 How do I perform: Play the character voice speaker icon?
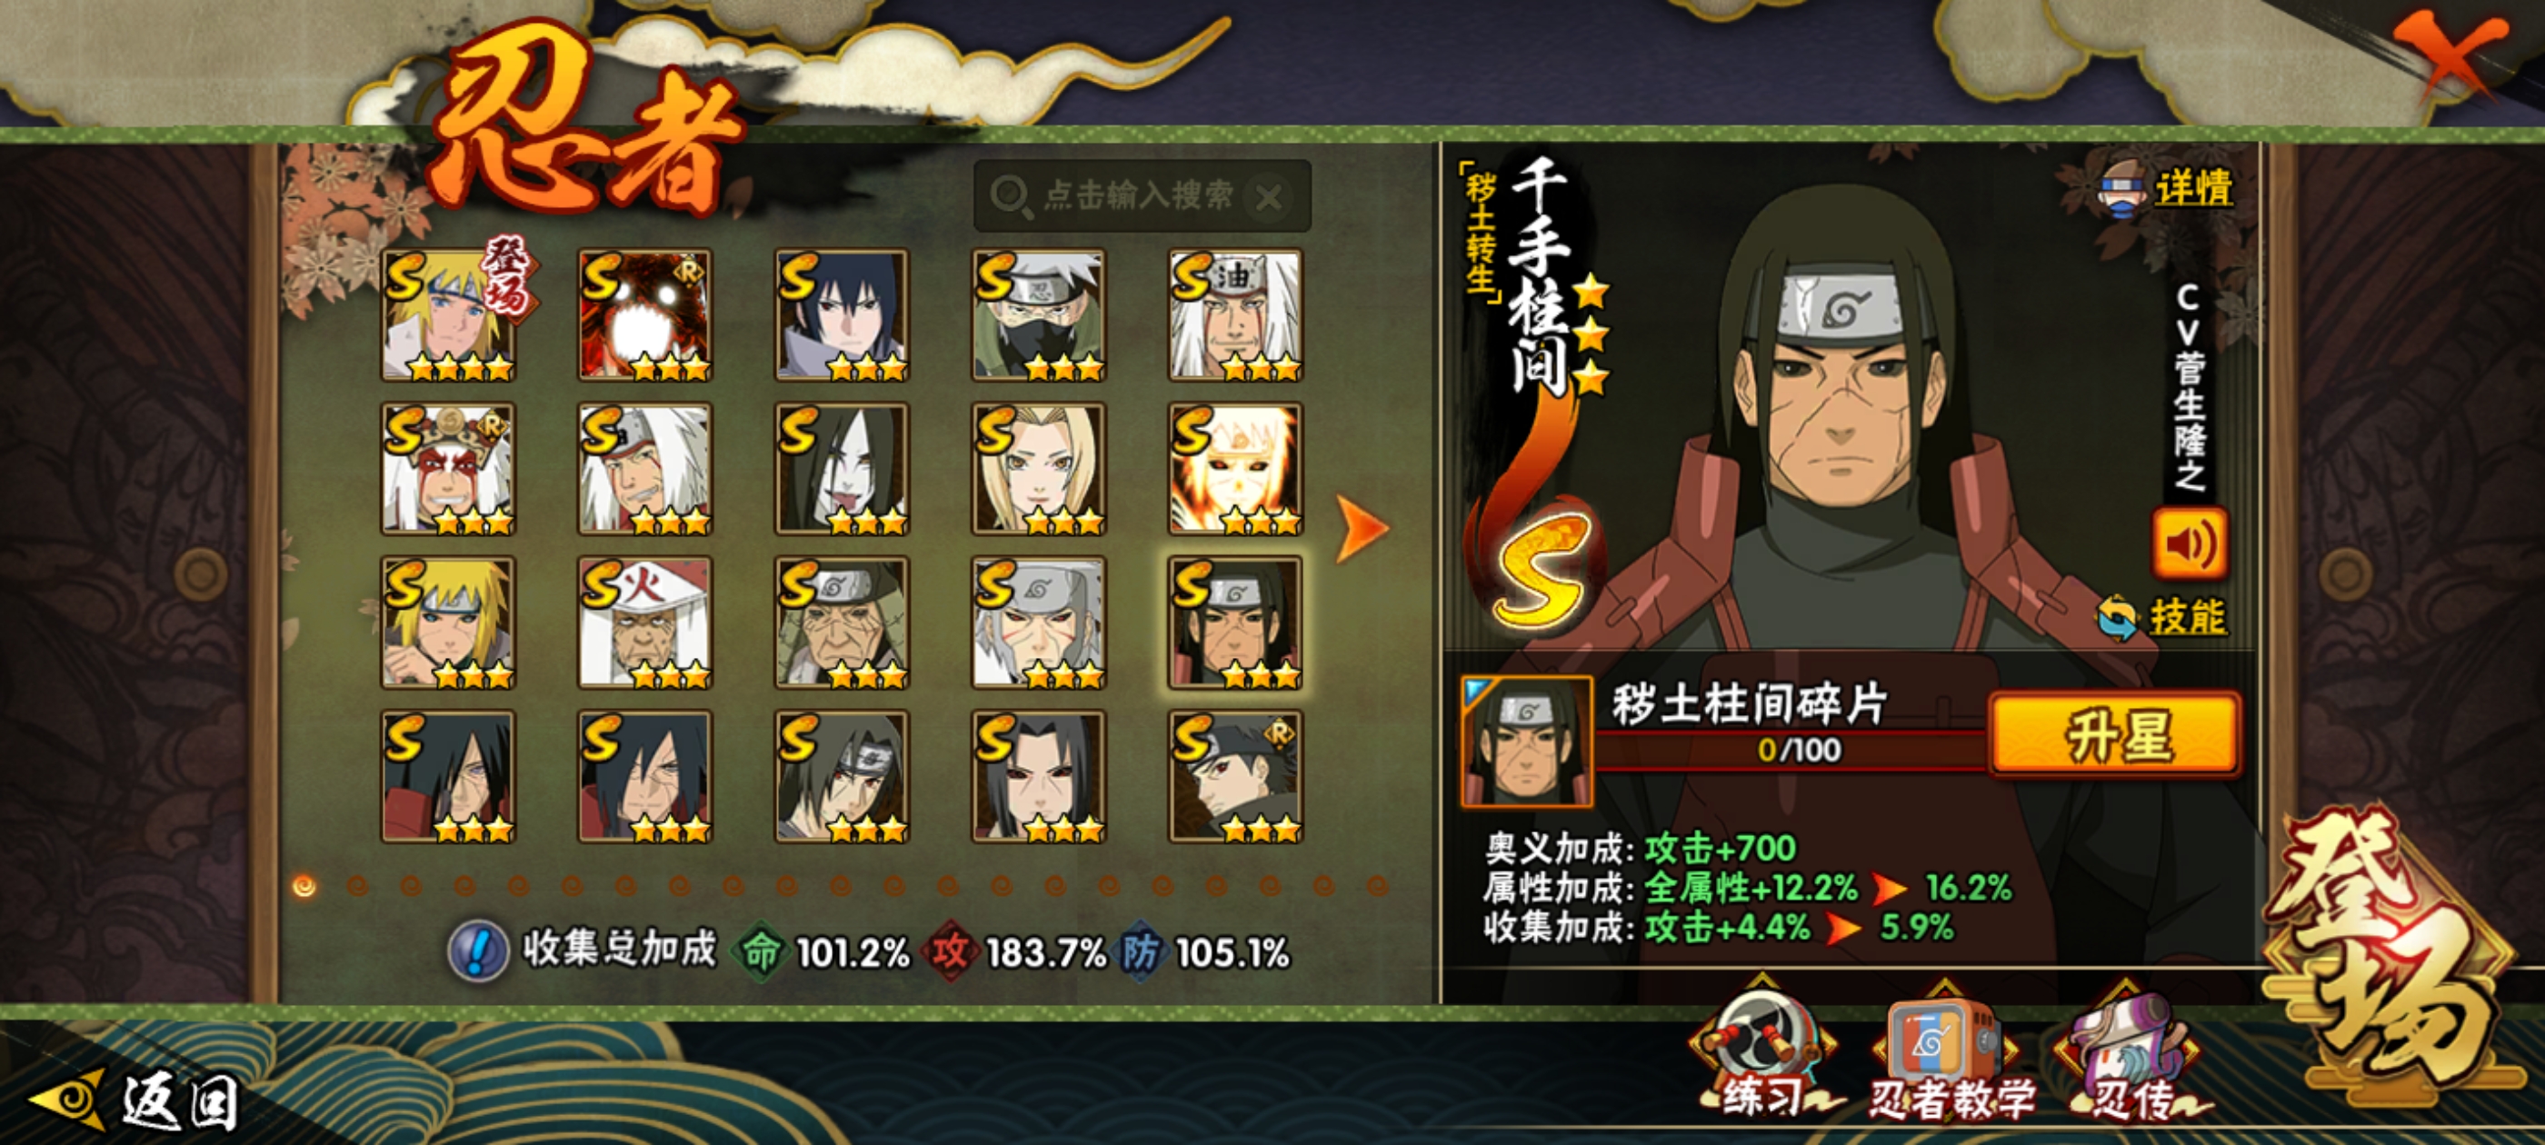[x=2190, y=543]
